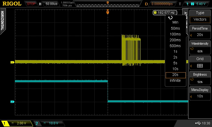This screenshot has height=127, width=212.
Task: Toggle channel 1 using the 2.00V label
Action: pos(21,123)
